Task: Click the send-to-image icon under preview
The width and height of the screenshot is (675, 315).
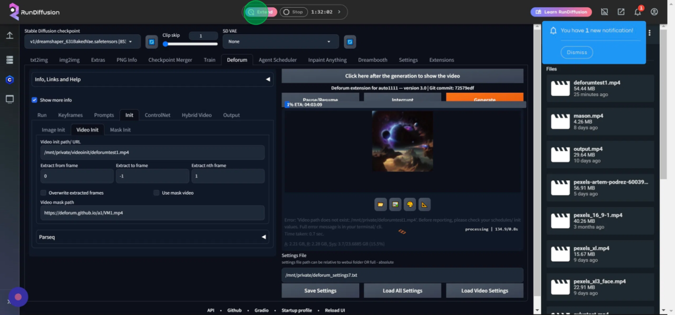Action: coord(396,205)
